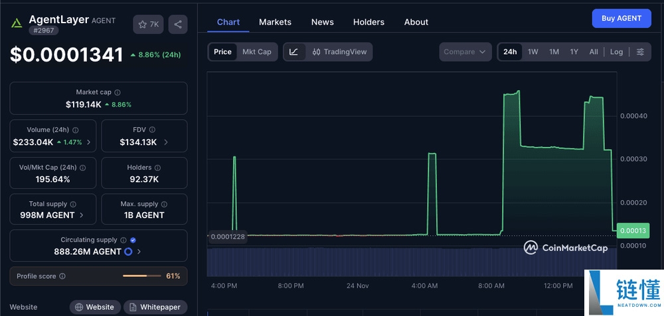Image resolution: width=664 pixels, height=316 pixels.
Task: Click the Buy AGENT button
Action: pyautogui.click(x=622, y=19)
